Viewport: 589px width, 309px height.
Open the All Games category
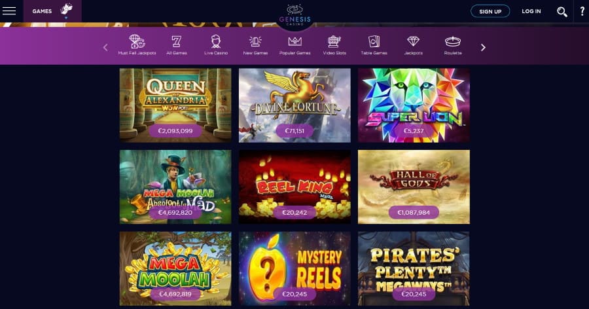[x=177, y=45]
